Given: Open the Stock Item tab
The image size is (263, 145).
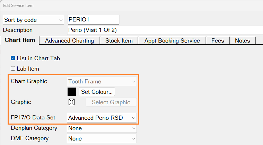Looking at the screenshot, I should [119, 40].
